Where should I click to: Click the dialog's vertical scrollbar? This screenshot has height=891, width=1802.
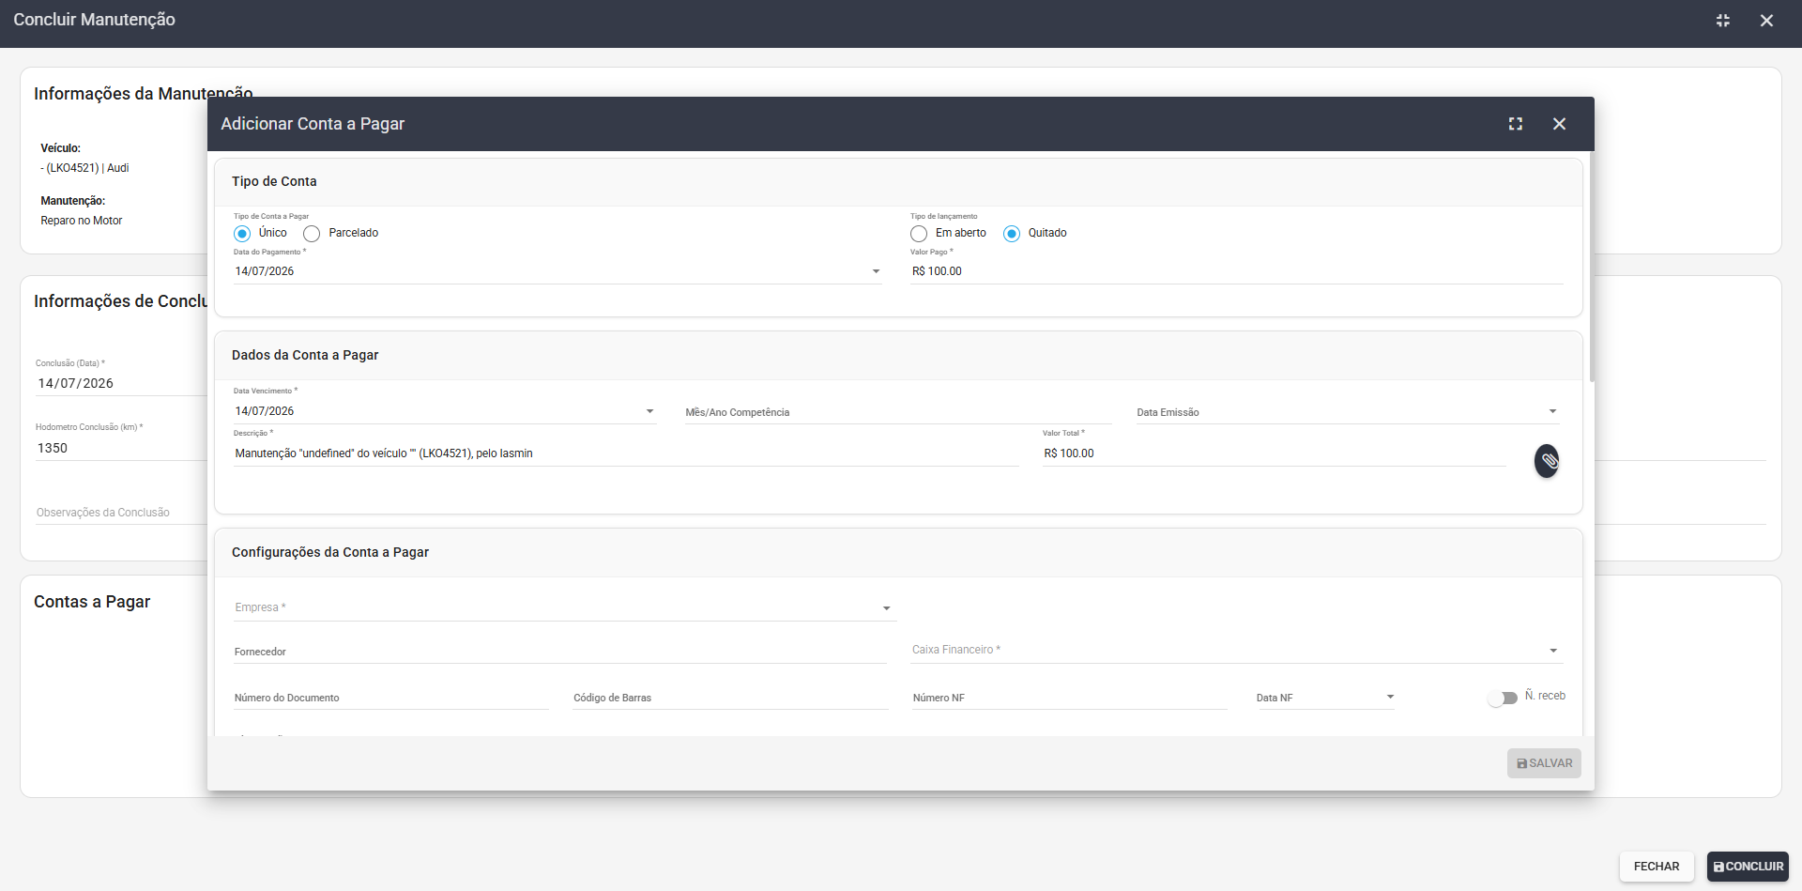tap(1592, 268)
